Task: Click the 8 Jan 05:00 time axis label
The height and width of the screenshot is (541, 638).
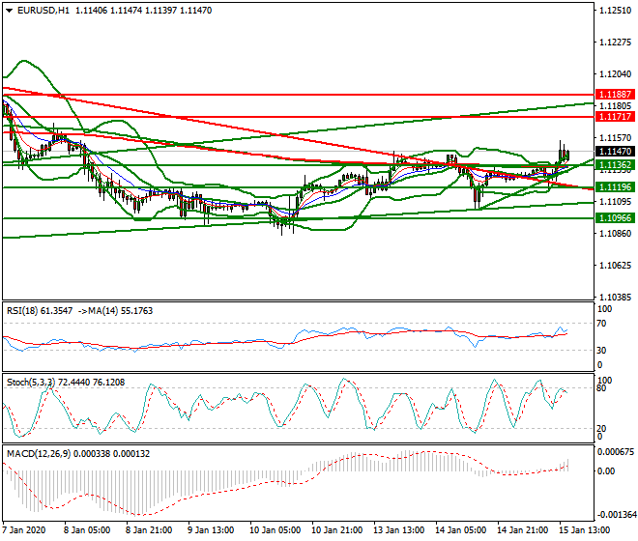Action: click(x=87, y=530)
